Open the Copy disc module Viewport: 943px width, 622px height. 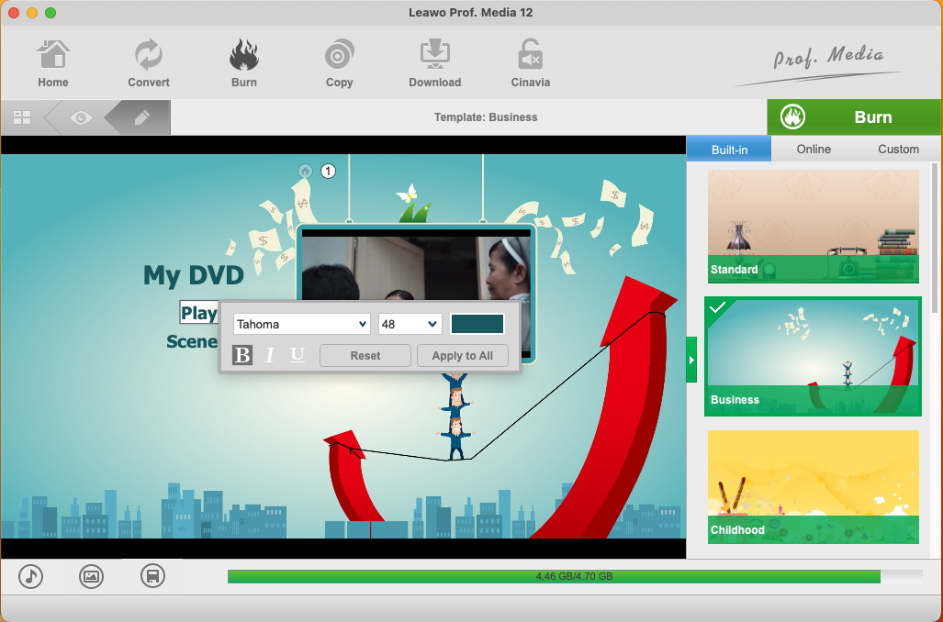(x=339, y=56)
